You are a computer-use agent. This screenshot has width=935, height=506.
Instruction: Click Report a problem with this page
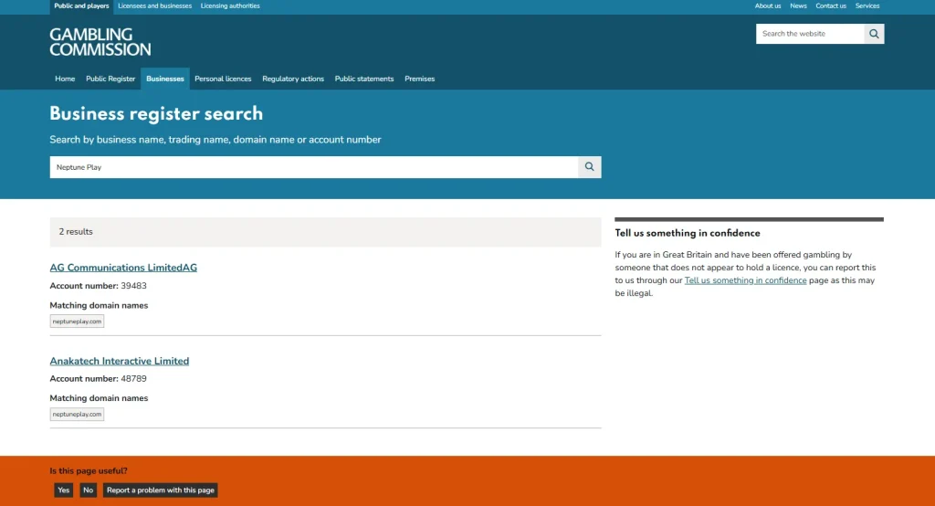161,490
